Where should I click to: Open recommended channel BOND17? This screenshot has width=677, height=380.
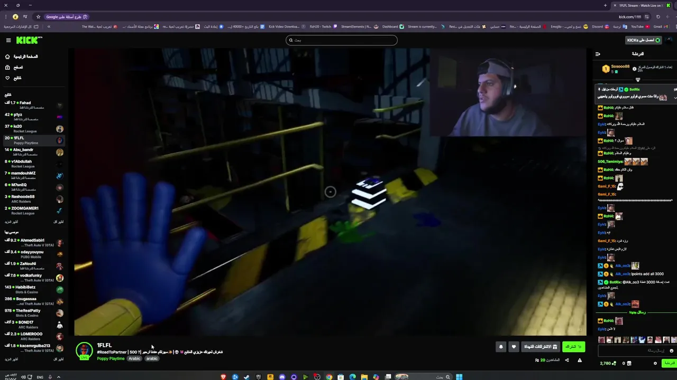[x=33, y=324]
